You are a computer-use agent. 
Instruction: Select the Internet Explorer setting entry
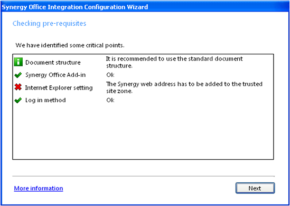pyautogui.click(x=59, y=88)
